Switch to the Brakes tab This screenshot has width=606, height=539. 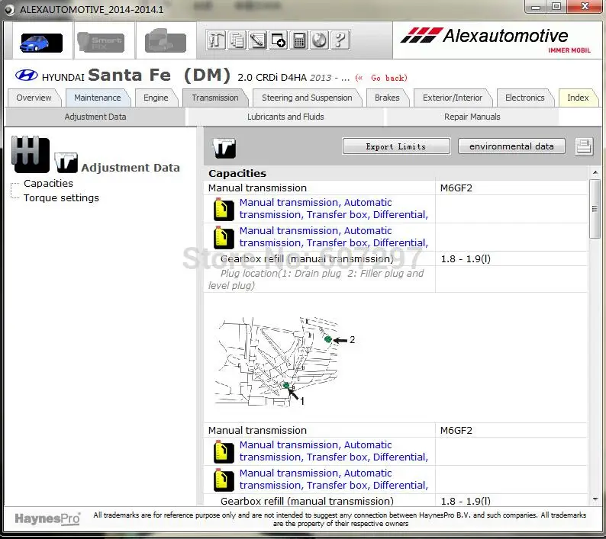click(x=387, y=98)
